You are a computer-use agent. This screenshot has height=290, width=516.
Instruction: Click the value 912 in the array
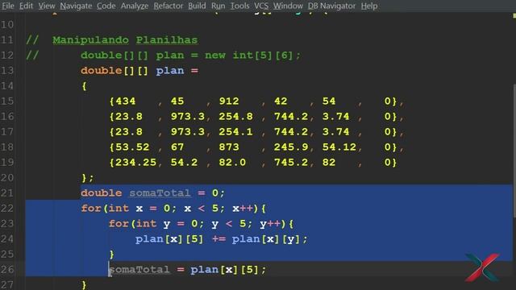pyautogui.click(x=229, y=101)
